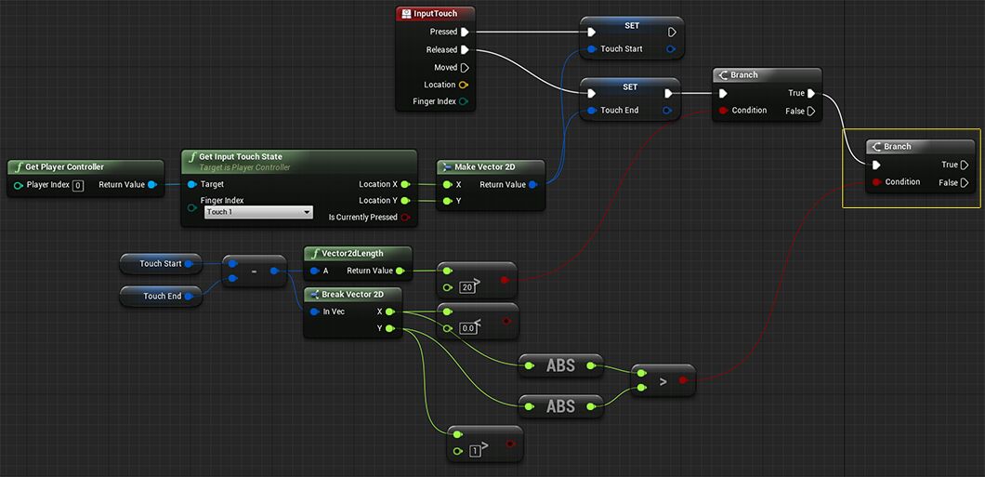Viewport: 985px width, 477px height.
Task: Click the Pressed execution pin on InputTouch
Action: pos(465,32)
